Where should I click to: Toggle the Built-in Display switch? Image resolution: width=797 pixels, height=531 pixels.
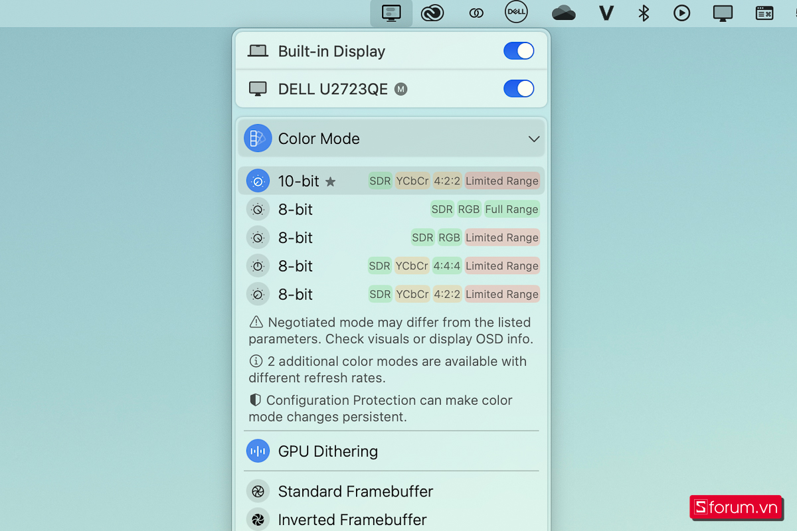(x=519, y=51)
